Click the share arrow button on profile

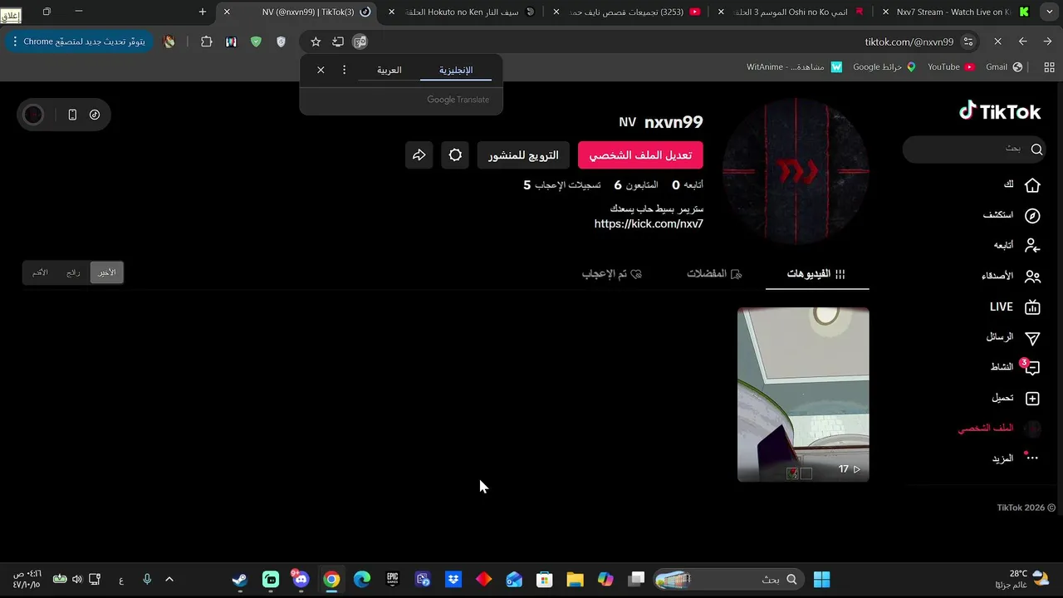(x=419, y=154)
